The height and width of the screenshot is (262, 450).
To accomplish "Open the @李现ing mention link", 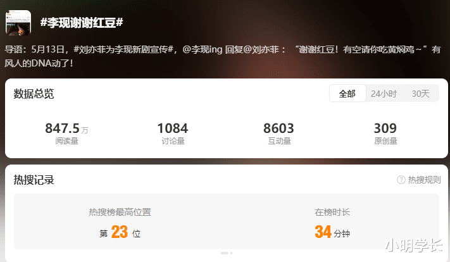I will click(x=203, y=49).
